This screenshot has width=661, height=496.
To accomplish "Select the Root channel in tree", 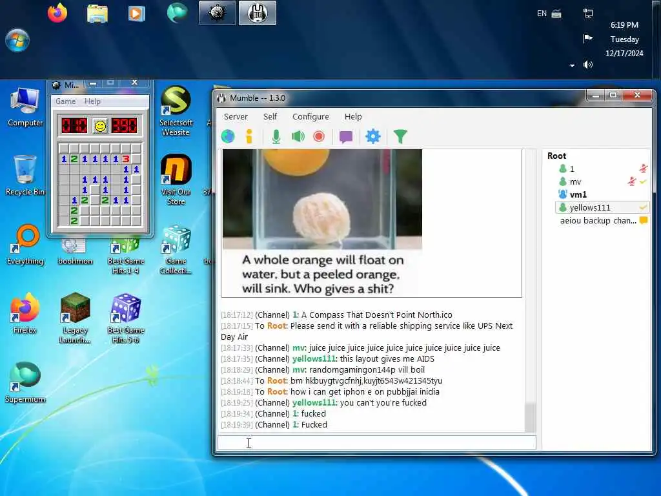I will [556, 156].
